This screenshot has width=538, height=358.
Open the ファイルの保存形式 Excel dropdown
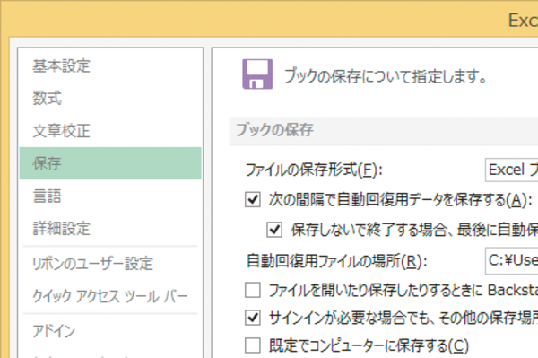tap(511, 170)
